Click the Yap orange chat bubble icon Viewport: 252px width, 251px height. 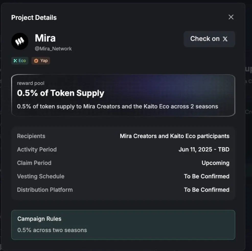pos(36,61)
